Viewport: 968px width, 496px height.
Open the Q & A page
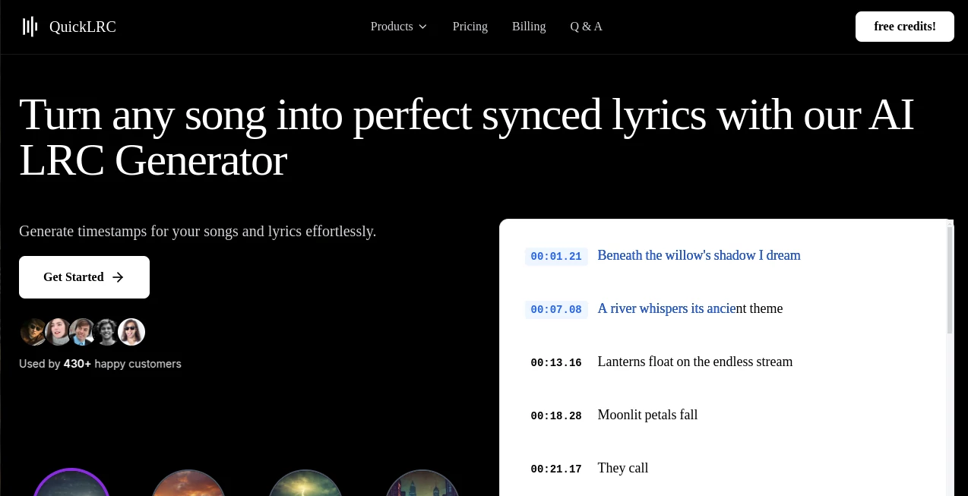click(x=586, y=27)
